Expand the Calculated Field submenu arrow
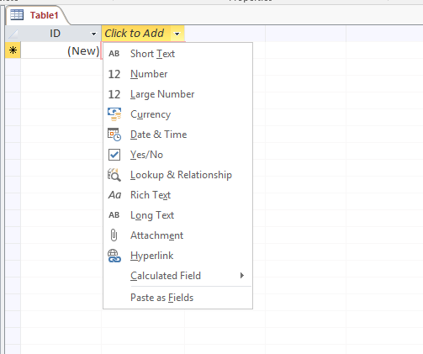This screenshot has height=354, width=423. click(x=242, y=276)
